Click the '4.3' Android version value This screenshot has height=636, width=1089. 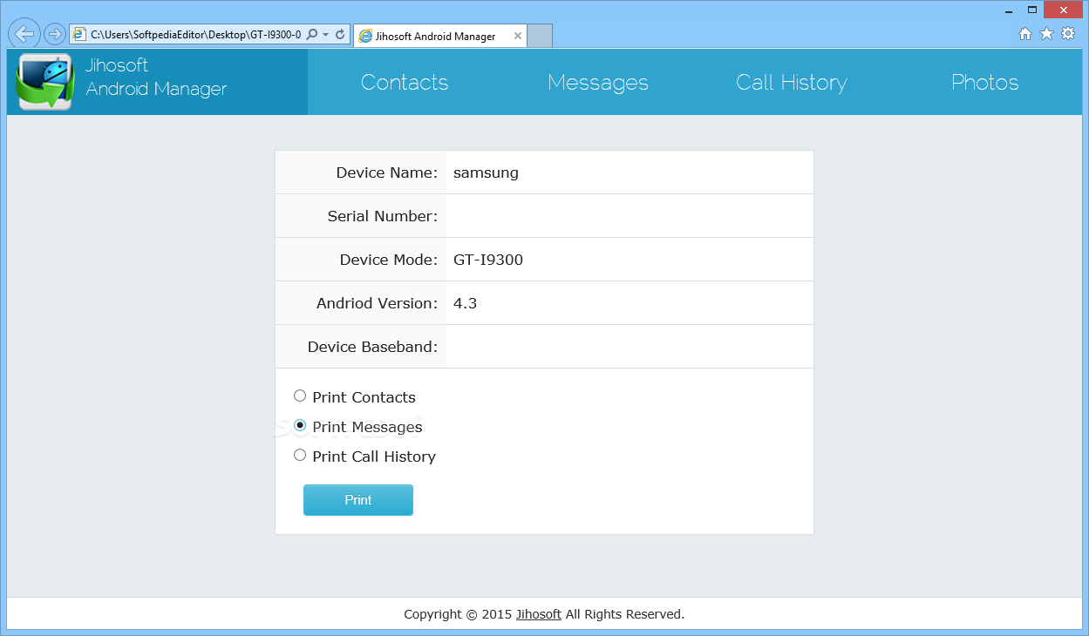465,303
